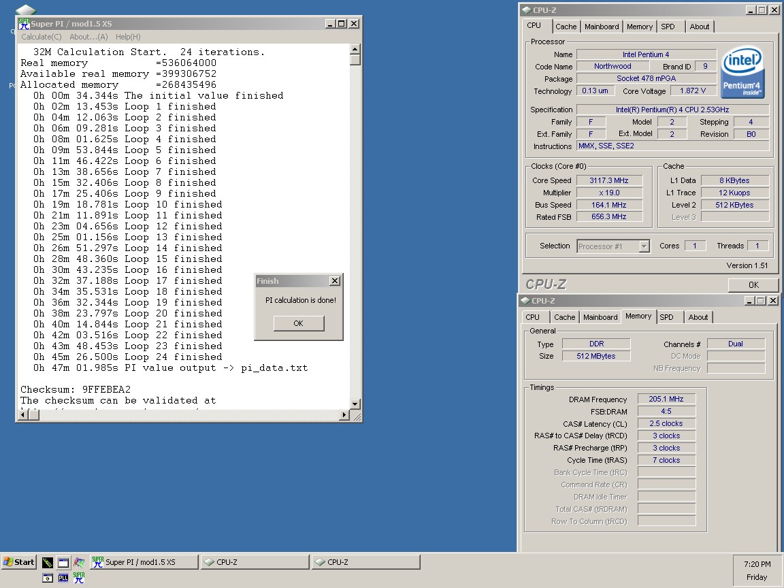Open About...(A) menu in Super PI
Screen dimensions: 784x588
click(x=88, y=37)
